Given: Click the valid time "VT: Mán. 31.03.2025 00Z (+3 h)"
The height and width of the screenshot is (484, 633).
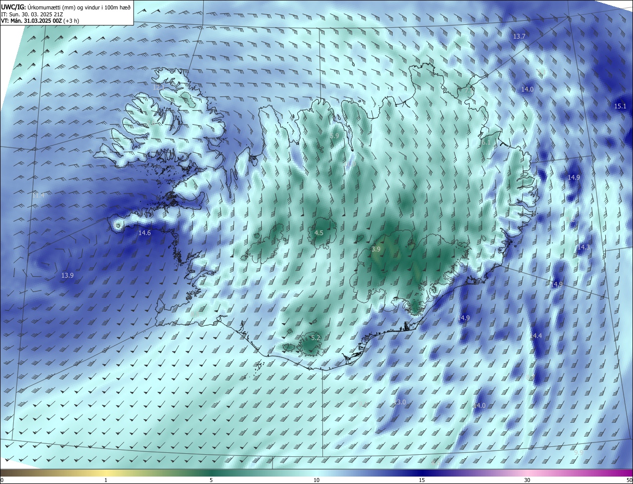Looking at the screenshot, I should [x=40, y=21].
